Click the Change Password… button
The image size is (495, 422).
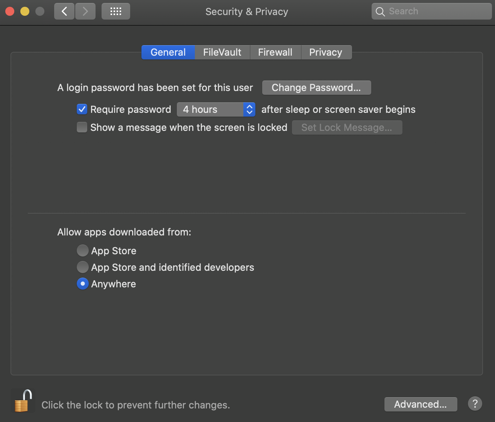(x=316, y=88)
